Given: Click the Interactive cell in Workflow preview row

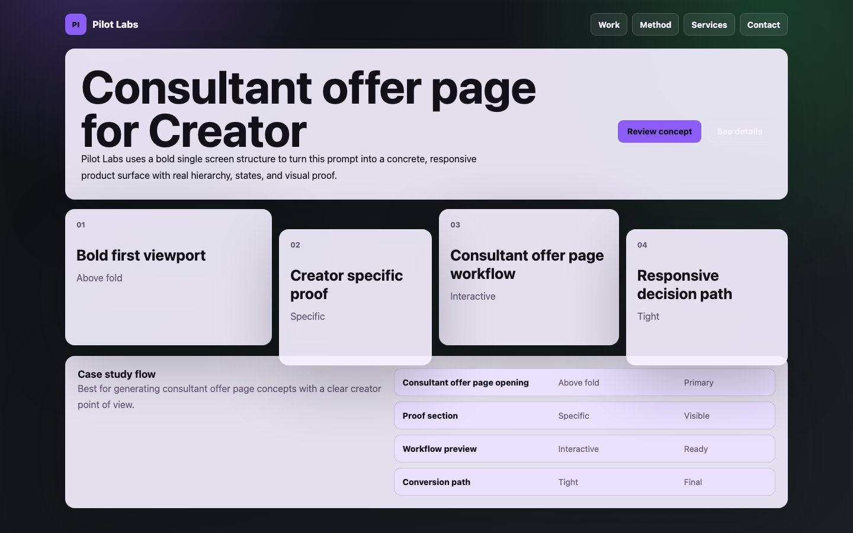Looking at the screenshot, I should (x=578, y=449).
